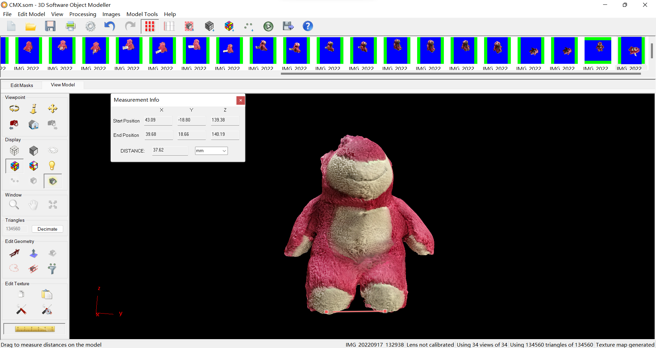Click the red camera previous view icon
Viewport: 656px width, 348px height.
click(14, 125)
